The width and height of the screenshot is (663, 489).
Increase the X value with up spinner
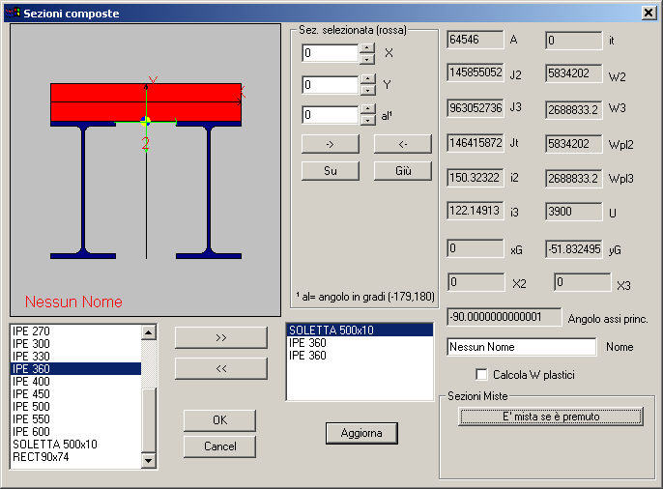(366, 48)
